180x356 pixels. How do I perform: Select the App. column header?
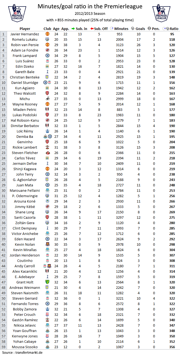(65, 29)
